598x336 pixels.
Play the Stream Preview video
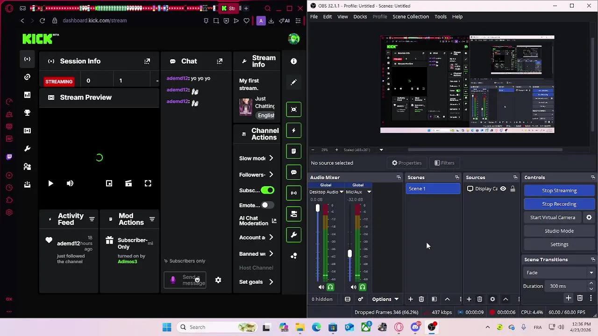pos(50,183)
